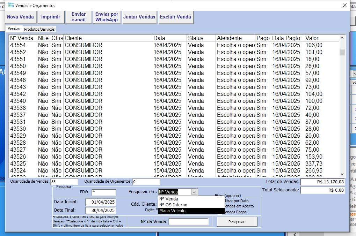356x236 pixels.
Task: Click the Pesquisar search button
Action: (237, 222)
